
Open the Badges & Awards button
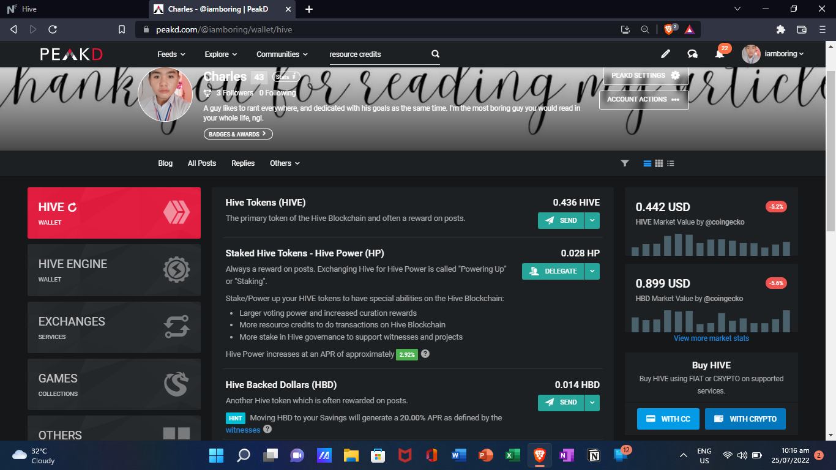(x=238, y=134)
